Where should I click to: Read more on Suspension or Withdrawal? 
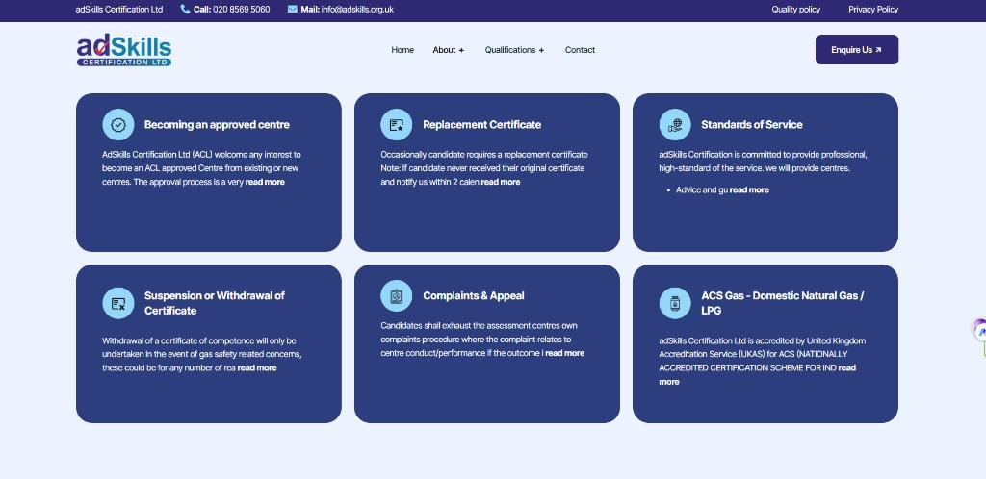coord(257,367)
